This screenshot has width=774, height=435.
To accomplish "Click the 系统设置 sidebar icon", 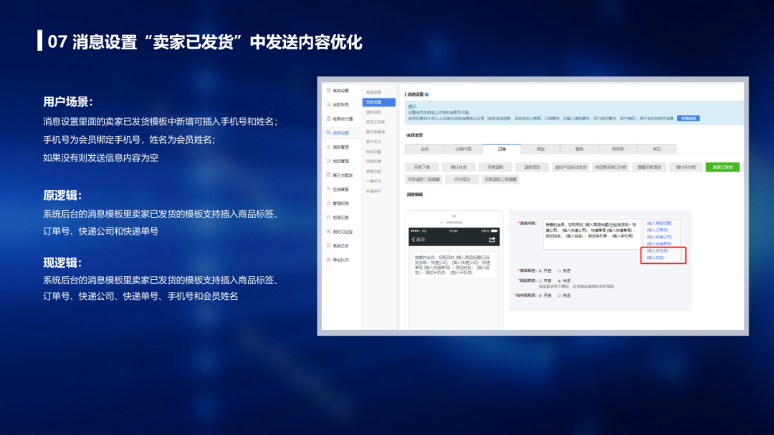I will click(x=329, y=91).
